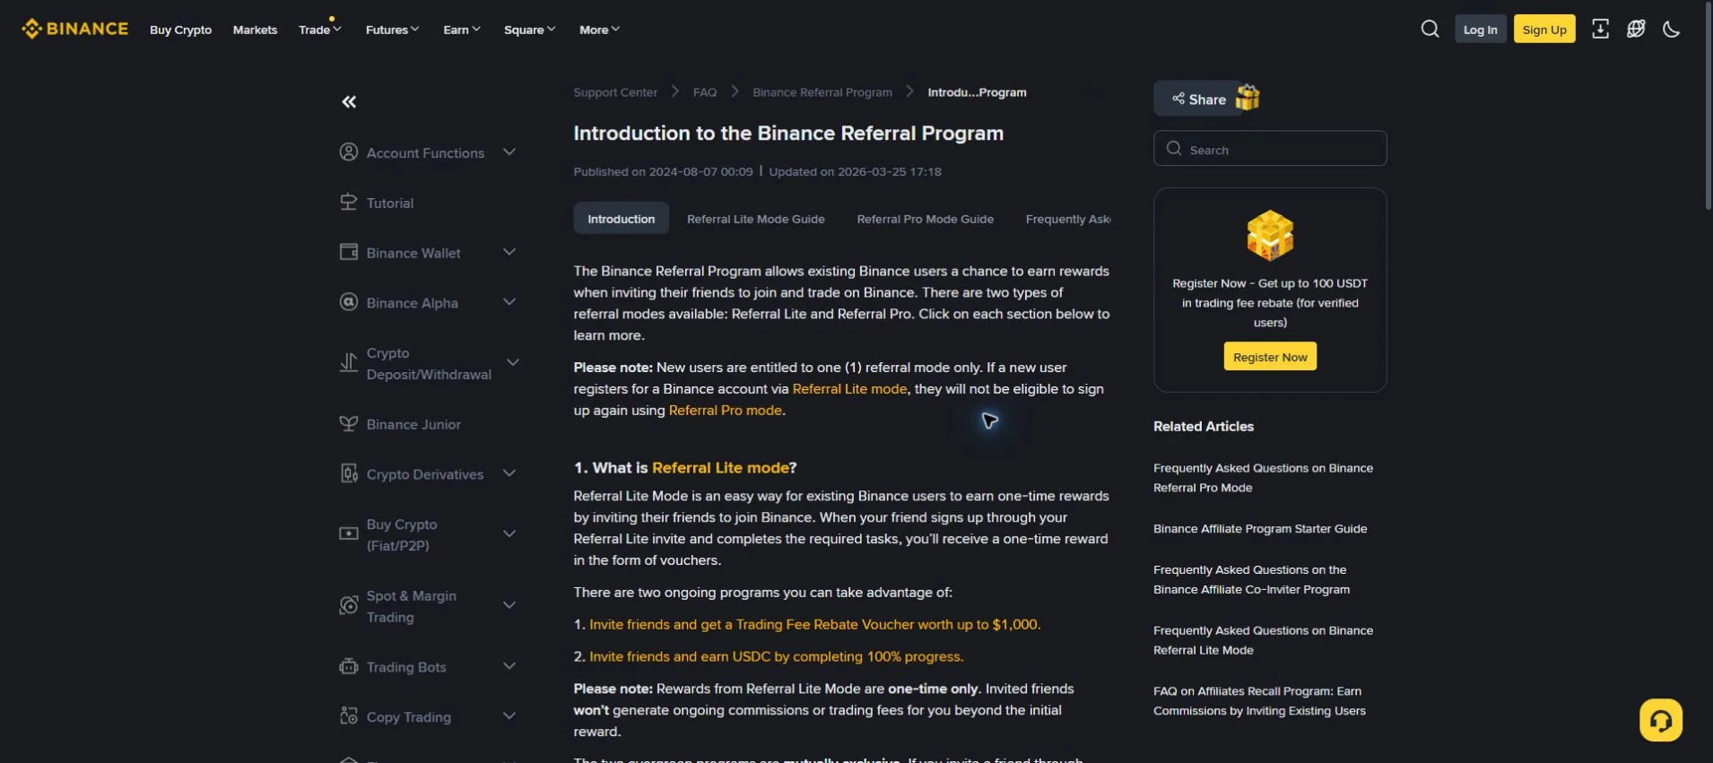Click the Copy Trading icon
The width and height of the screenshot is (1713, 763).
(349, 716)
